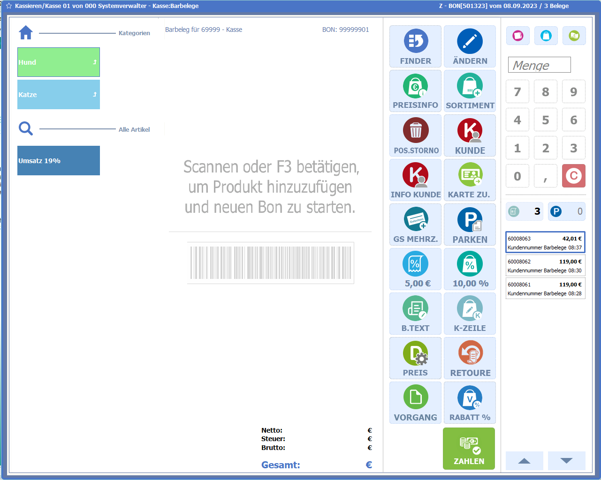Expand the Hund category
Image resolution: width=601 pixels, height=480 pixels.
[59, 62]
